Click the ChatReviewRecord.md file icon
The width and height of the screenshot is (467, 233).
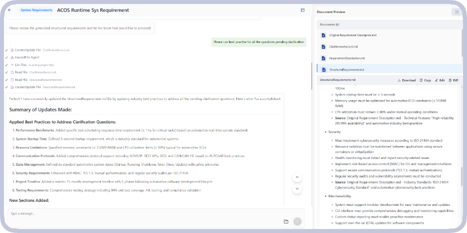(324, 47)
